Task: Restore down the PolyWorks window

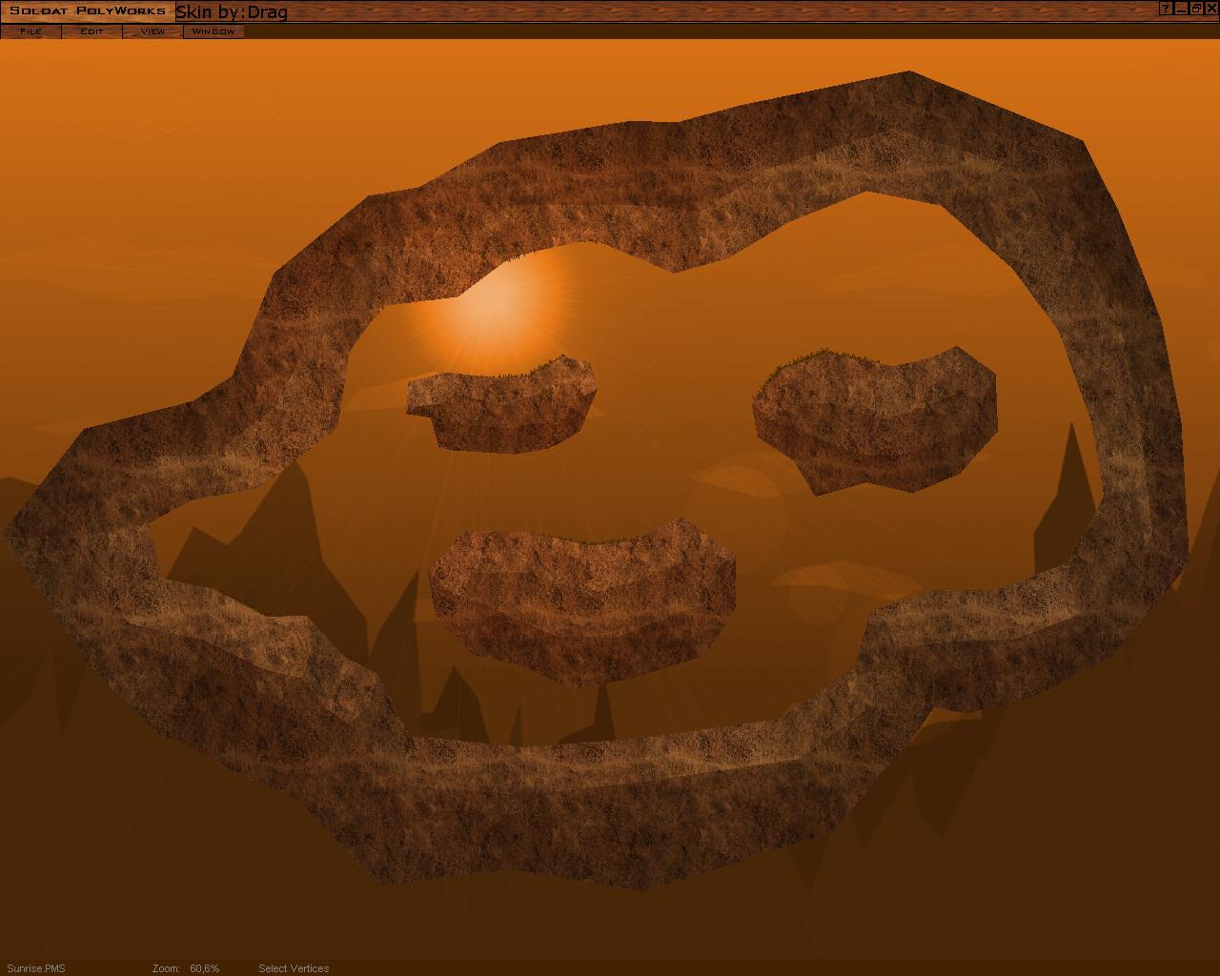Action: pyautogui.click(x=1196, y=9)
